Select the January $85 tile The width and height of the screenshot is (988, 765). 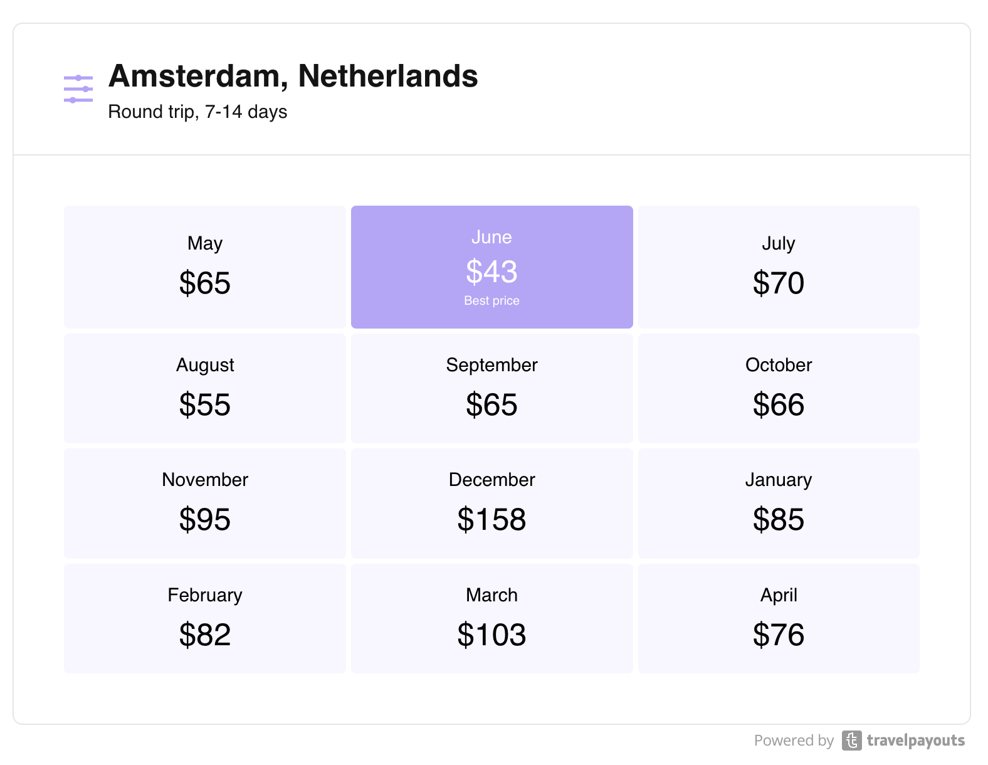tap(778, 503)
